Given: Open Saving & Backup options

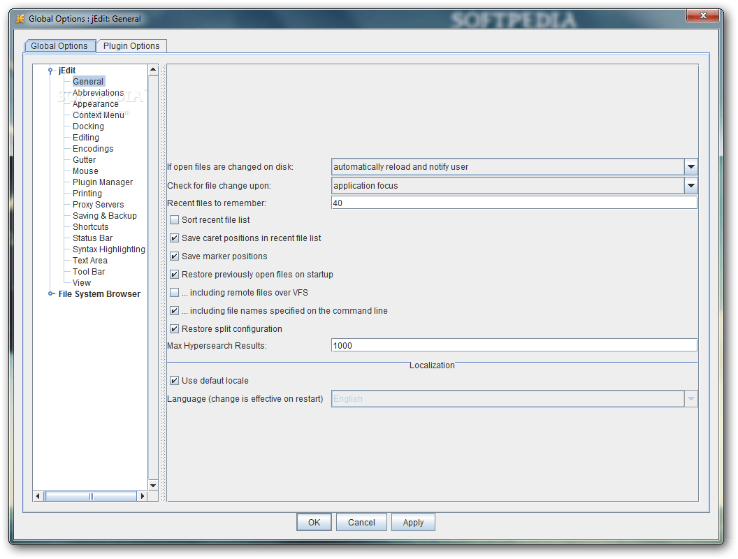Looking at the screenshot, I should (105, 216).
